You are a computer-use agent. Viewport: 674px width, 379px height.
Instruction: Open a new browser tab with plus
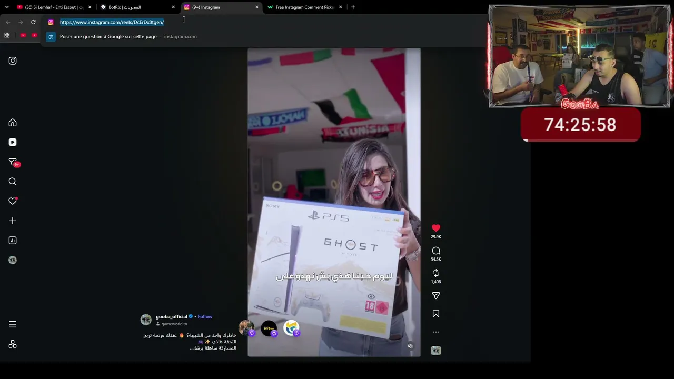353,7
